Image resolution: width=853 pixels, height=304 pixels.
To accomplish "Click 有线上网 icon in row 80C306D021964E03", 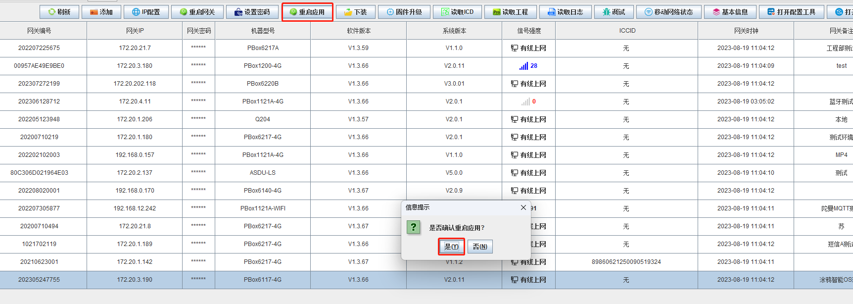I will click(x=515, y=173).
